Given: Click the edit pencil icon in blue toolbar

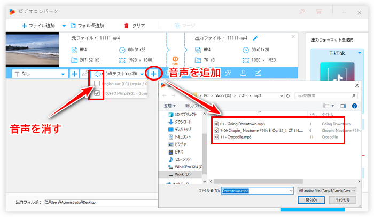Looking at the screenshot, I should [x=258, y=73].
